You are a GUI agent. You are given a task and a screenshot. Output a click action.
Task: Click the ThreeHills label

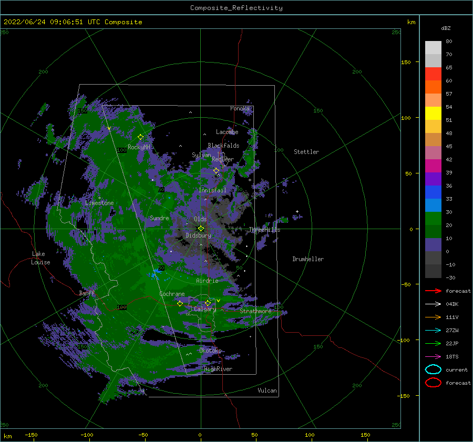pyautogui.click(x=264, y=230)
